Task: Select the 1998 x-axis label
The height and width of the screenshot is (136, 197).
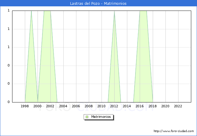Action: [25, 106]
